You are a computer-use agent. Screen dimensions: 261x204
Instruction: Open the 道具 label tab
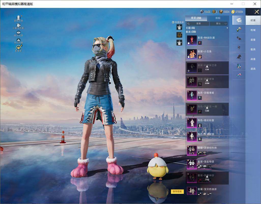click(x=253, y=69)
